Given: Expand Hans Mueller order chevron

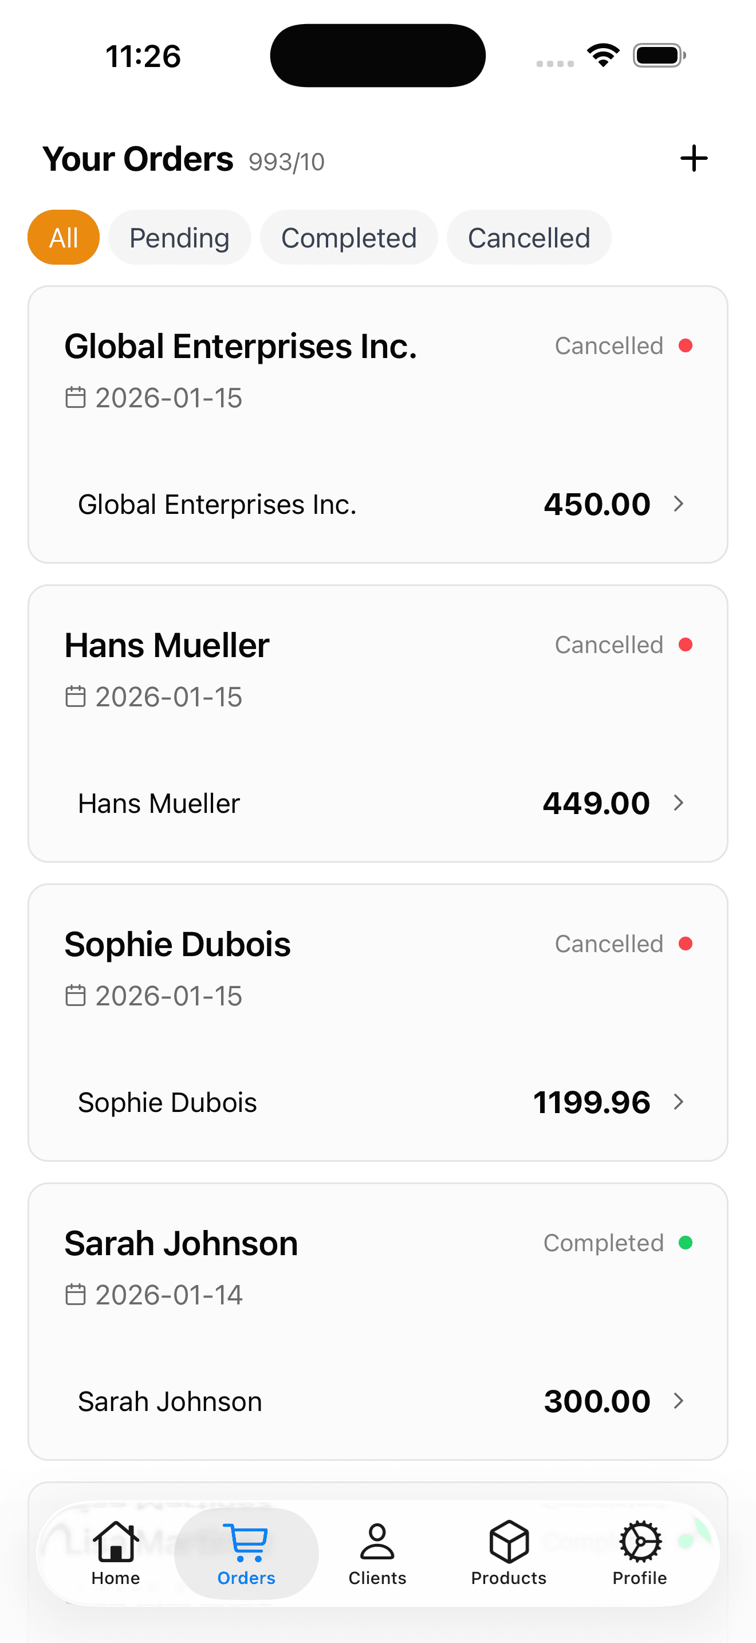Looking at the screenshot, I should click(x=678, y=803).
